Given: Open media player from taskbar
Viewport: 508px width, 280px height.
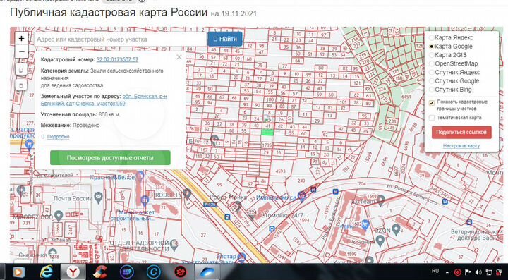Looking at the screenshot, I should tap(18, 272).
